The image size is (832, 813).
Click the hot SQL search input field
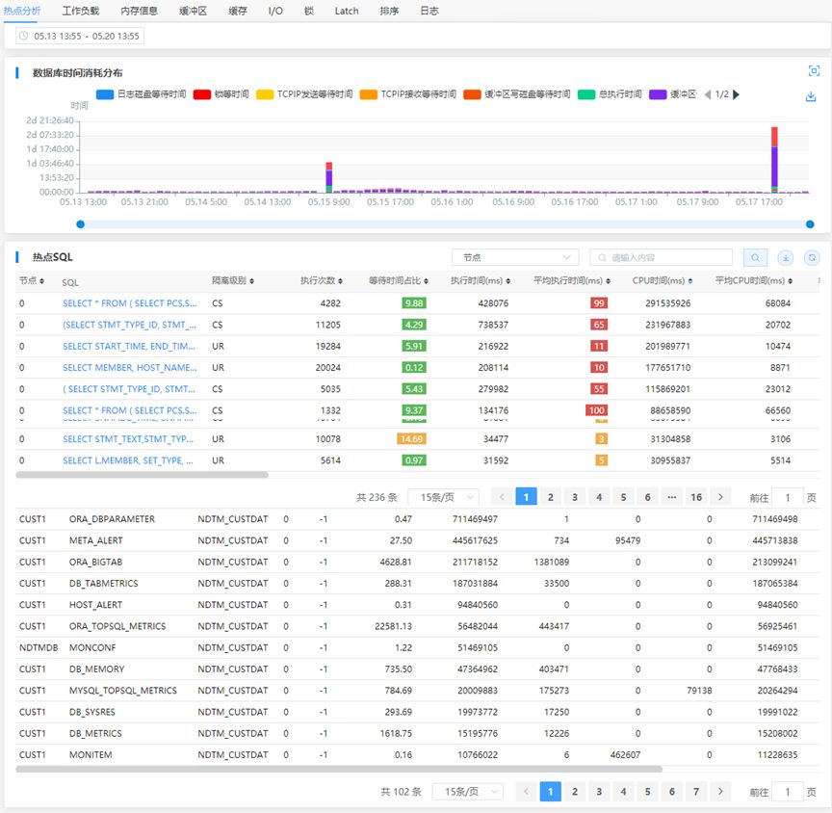662,257
